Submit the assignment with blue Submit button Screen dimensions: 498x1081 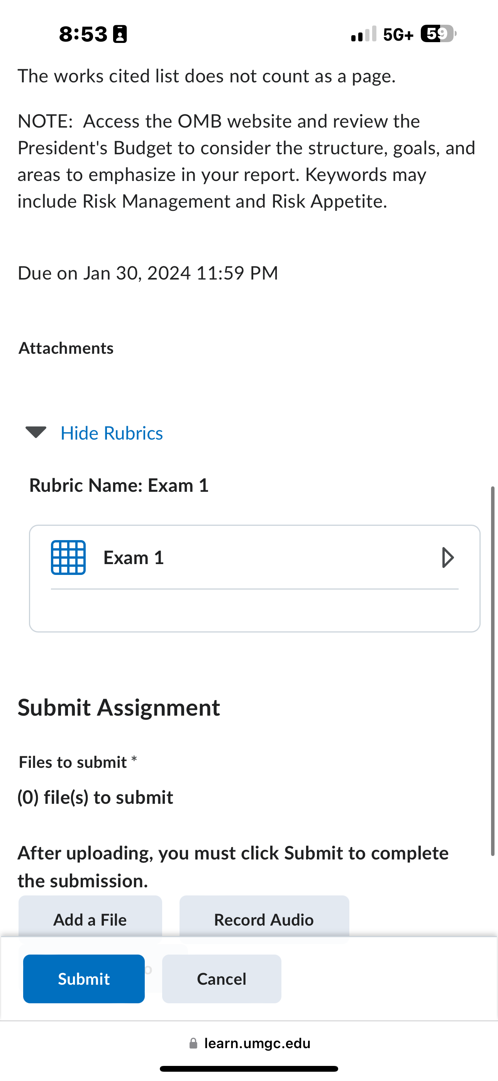click(x=84, y=979)
